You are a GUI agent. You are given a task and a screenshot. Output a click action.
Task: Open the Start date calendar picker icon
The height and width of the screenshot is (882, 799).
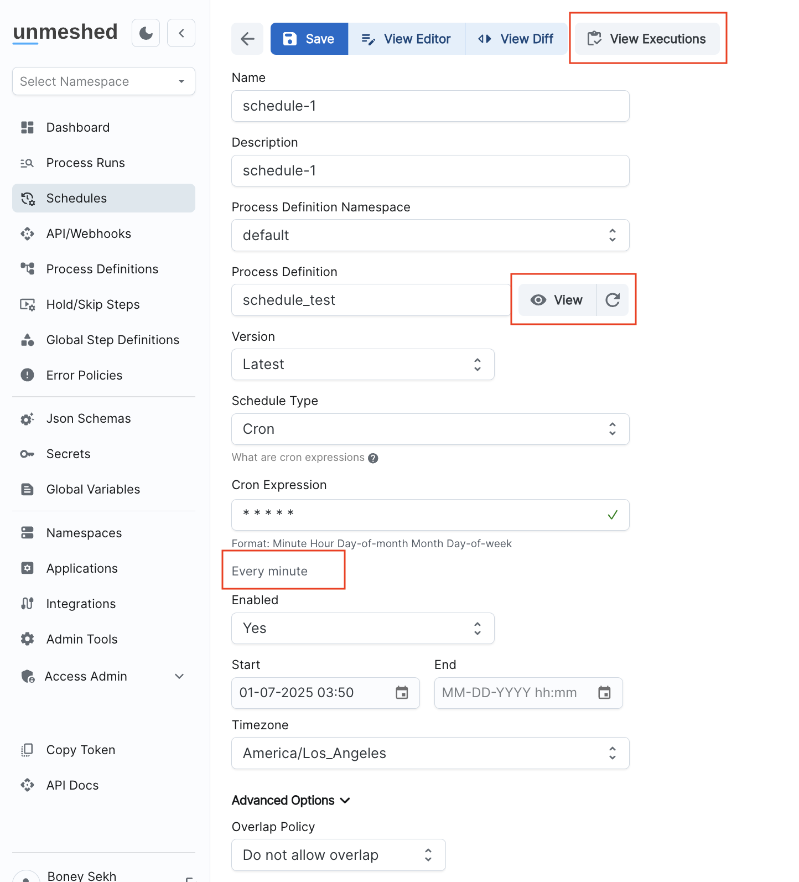point(402,693)
